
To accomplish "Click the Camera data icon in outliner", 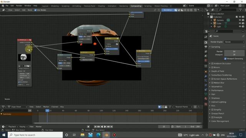I will coord(228,20).
